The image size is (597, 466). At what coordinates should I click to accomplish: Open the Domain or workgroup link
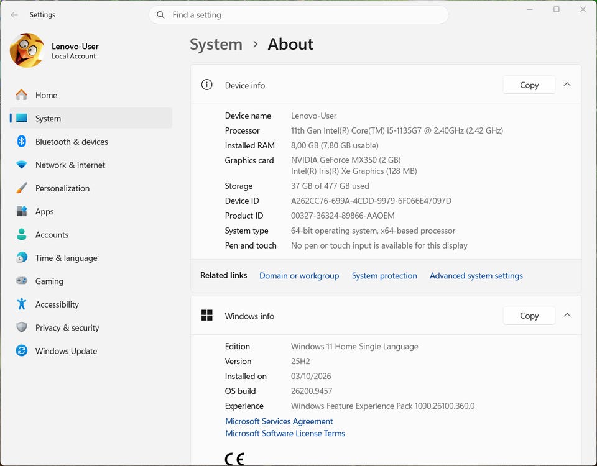[299, 275]
